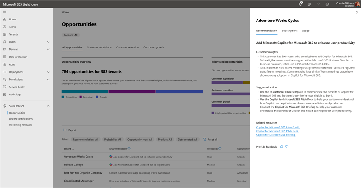Click the Sales advisor icon
Screen dimensions: 361x188
(x=4, y=106)
